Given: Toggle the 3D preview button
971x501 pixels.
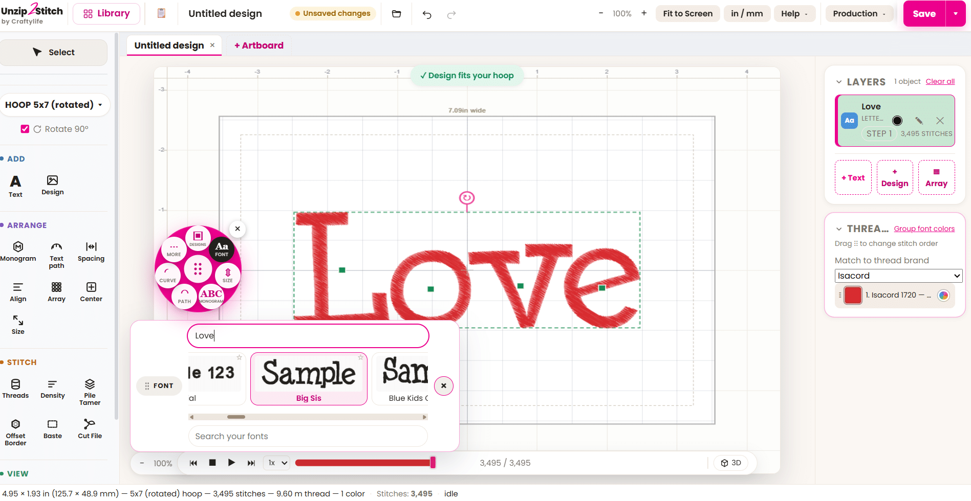Looking at the screenshot, I should click(731, 463).
